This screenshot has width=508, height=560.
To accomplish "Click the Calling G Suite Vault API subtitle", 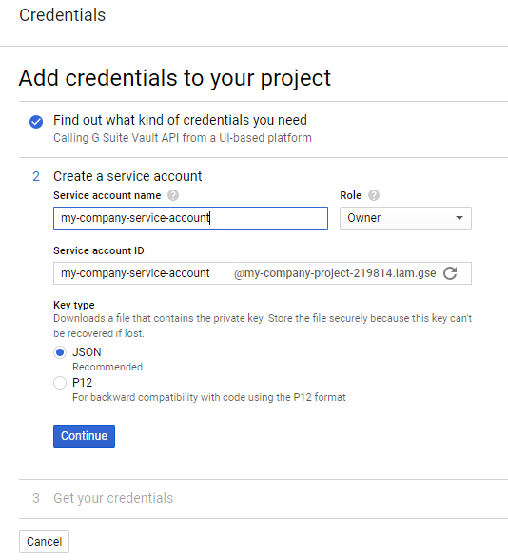I will click(x=183, y=138).
